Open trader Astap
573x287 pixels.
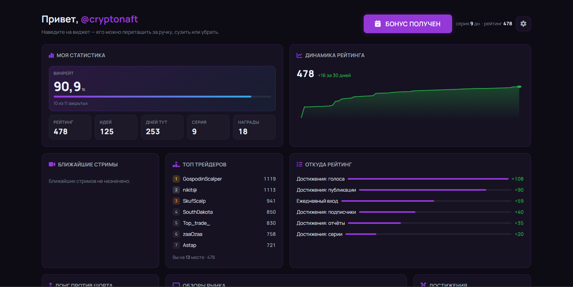click(x=189, y=245)
